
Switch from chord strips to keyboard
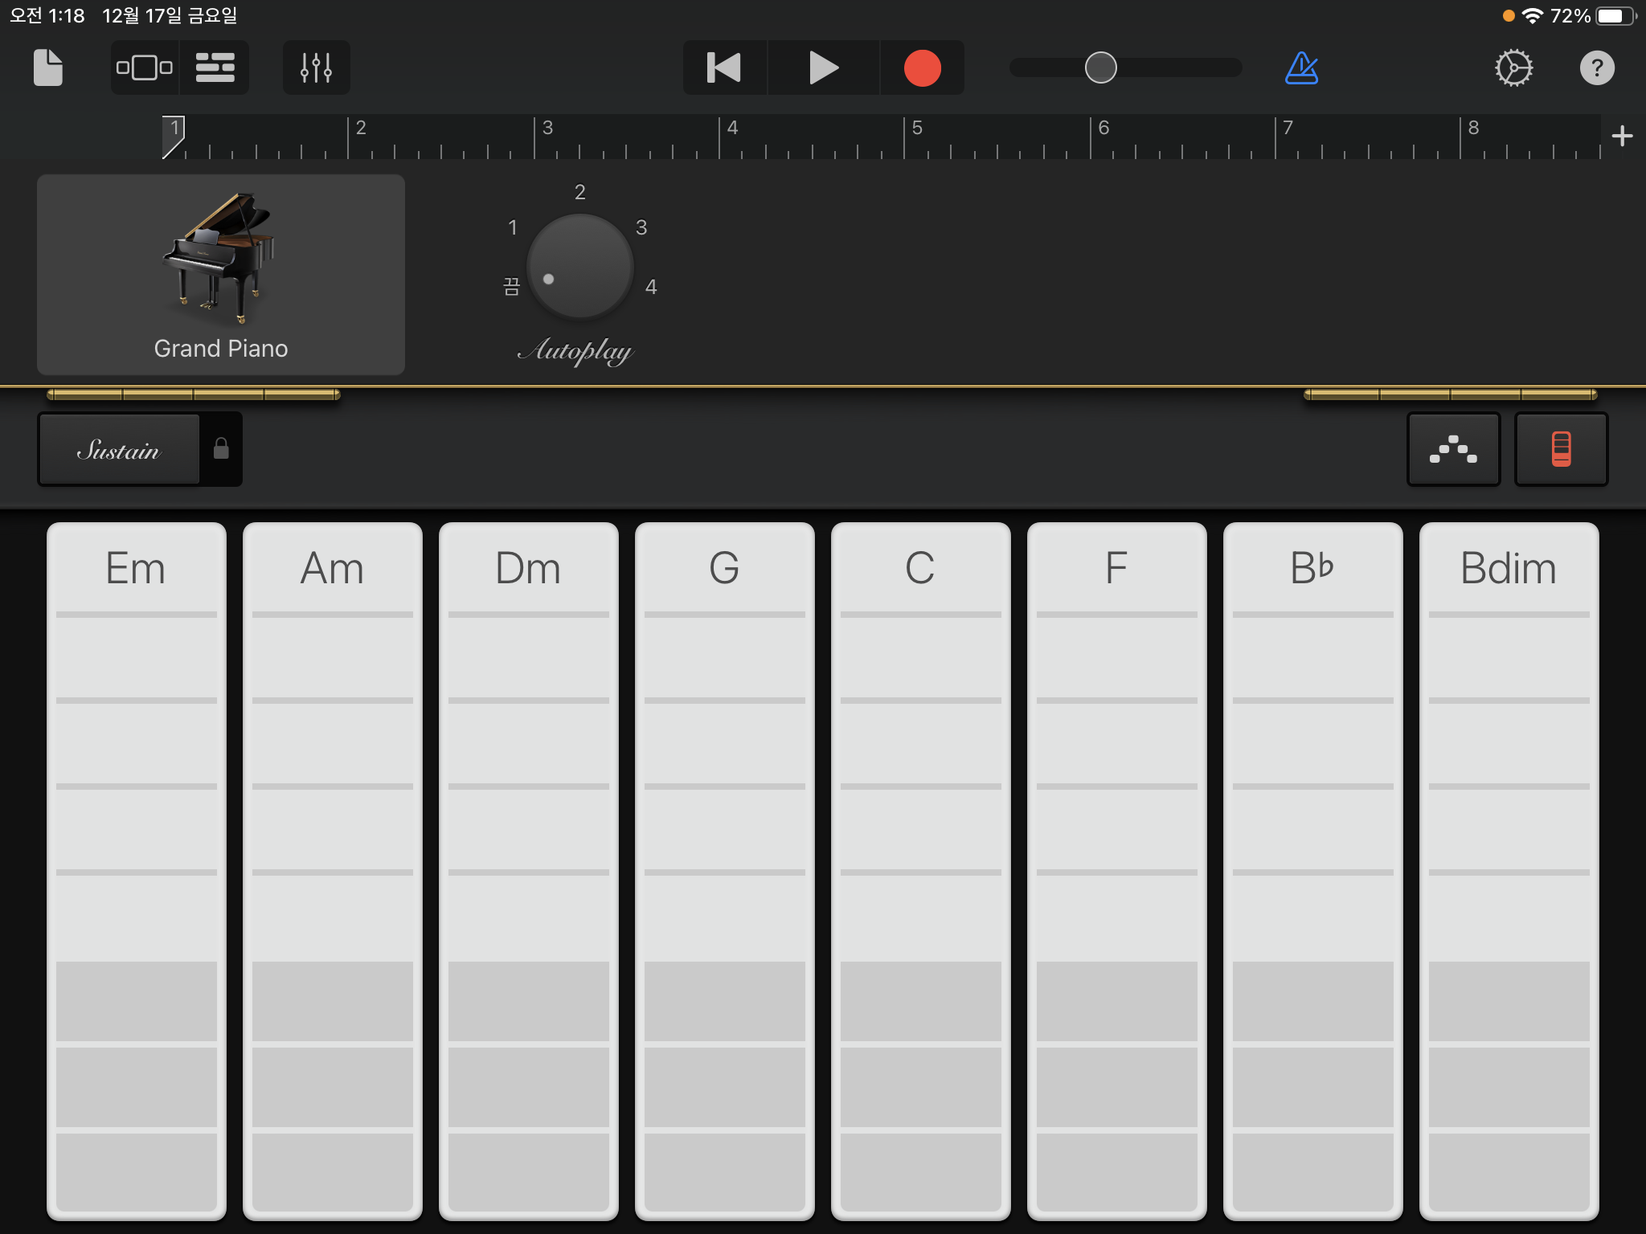(x=1560, y=449)
